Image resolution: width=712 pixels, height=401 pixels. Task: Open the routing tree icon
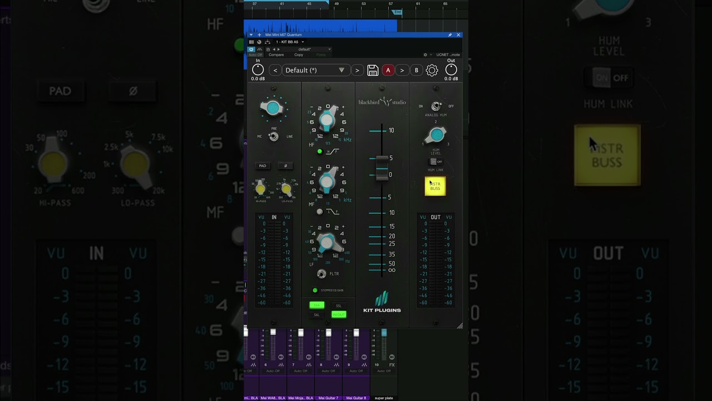pyautogui.click(x=268, y=42)
